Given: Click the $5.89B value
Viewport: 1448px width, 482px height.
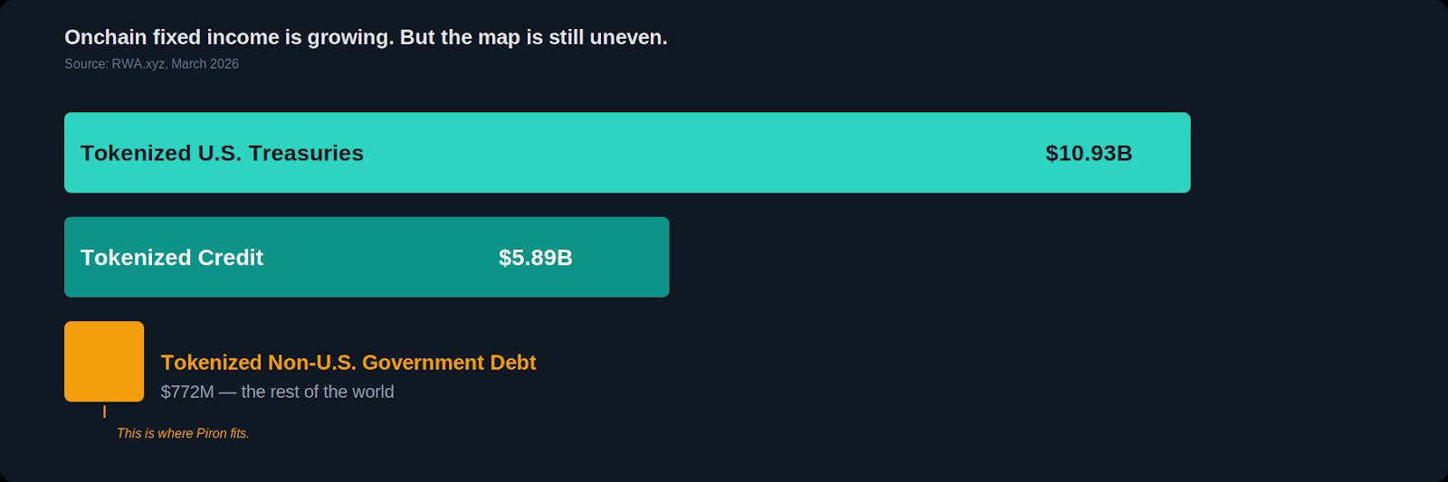Looking at the screenshot, I should pos(536,258).
